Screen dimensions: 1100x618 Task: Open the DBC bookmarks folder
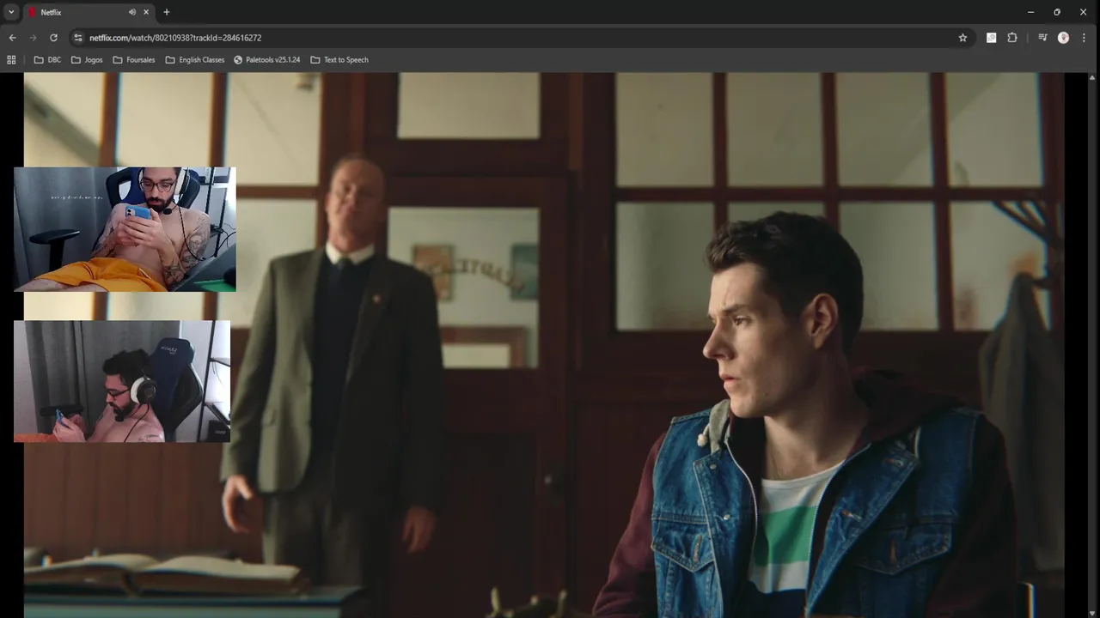(x=47, y=60)
